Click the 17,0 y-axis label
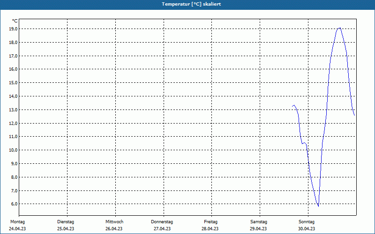Screen dimensions: 375x234 (13, 56)
